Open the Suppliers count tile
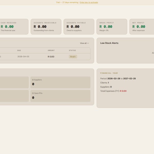154x154 pixels. [60, 82]
